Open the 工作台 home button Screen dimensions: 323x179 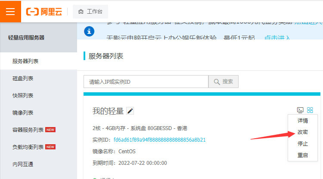tap(90, 12)
